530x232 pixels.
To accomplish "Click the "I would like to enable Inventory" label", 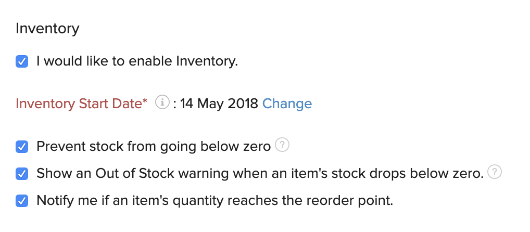I will [x=137, y=61].
